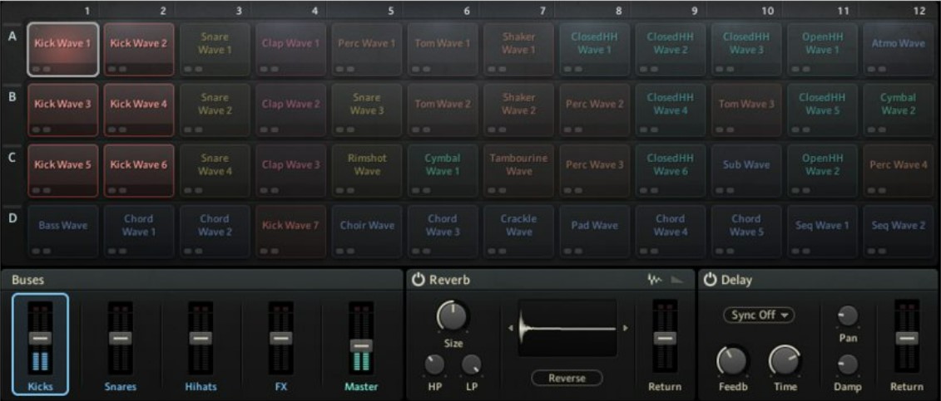Toggle the Delay power button
The width and height of the screenshot is (941, 401).
pos(710,281)
